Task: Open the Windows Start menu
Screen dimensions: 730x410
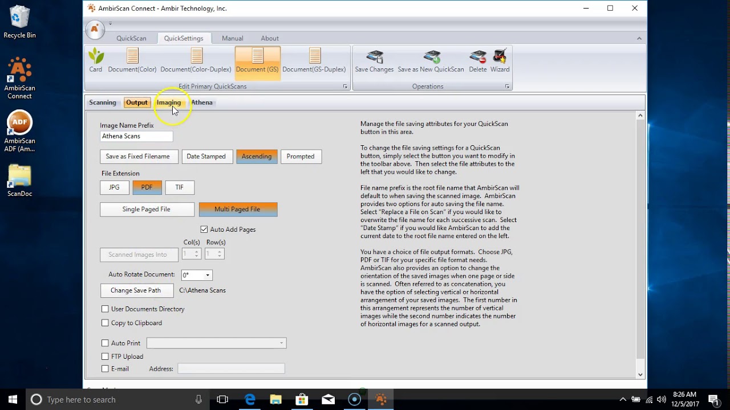Action: point(13,399)
